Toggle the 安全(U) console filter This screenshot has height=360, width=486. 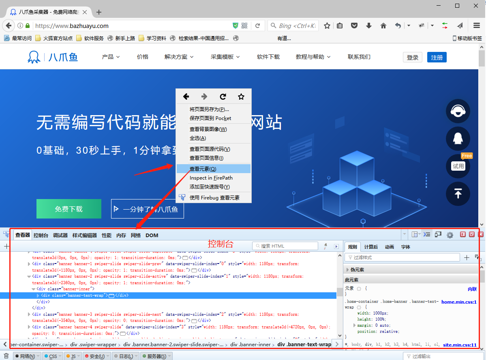tap(97, 356)
